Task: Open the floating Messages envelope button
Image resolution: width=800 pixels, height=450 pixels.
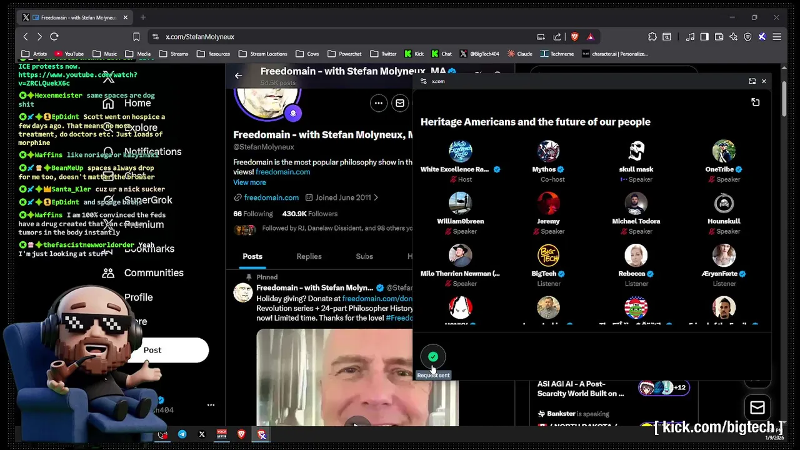Action: (757, 408)
